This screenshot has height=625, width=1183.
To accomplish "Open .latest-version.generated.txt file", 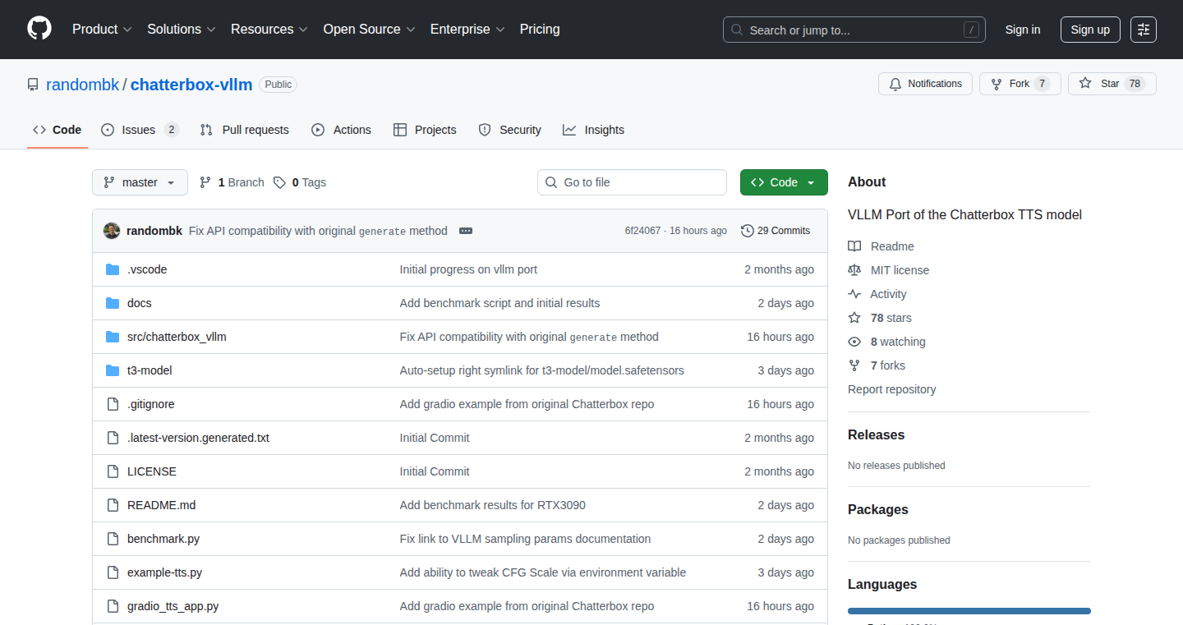I will (198, 438).
